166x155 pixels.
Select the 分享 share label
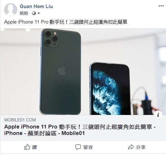tap(141, 147)
